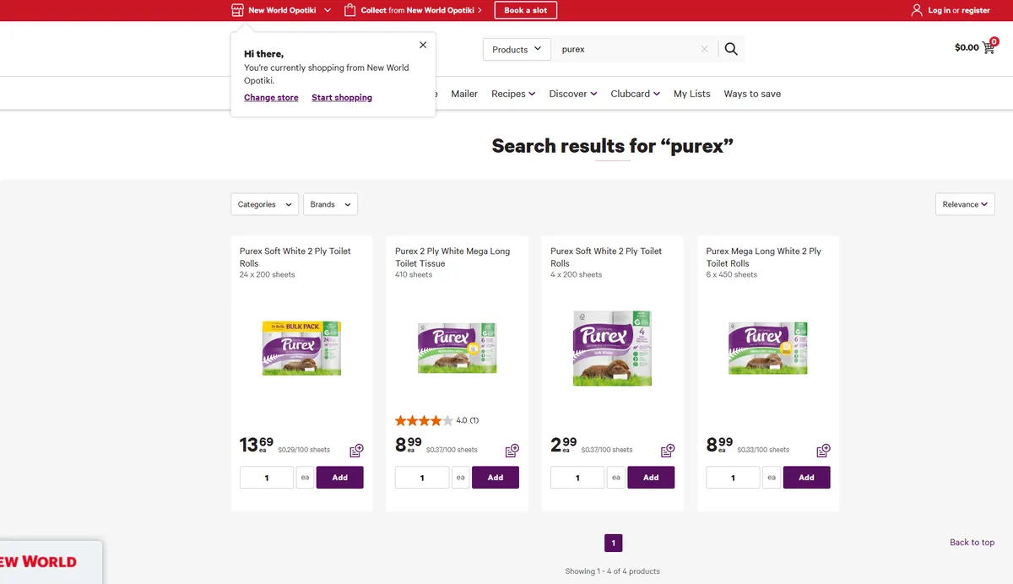Click title Purex 2 Ply White Mega Long Toilet Tissue
Image resolution: width=1013 pixels, height=584 pixels.
click(452, 257)
